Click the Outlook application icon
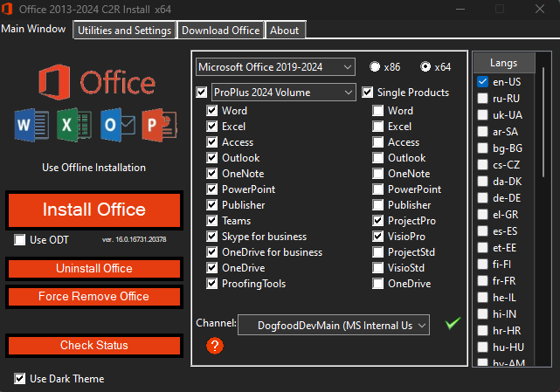 pos(117,125)
